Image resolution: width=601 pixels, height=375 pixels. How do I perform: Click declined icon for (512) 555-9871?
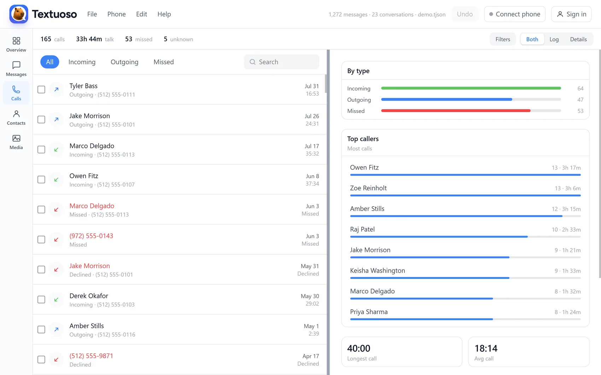tap(56, 360)
